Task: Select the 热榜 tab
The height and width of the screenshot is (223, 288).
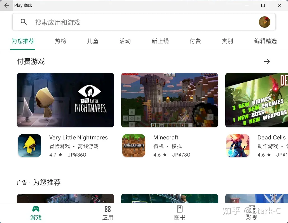Action: click(61, 41)
